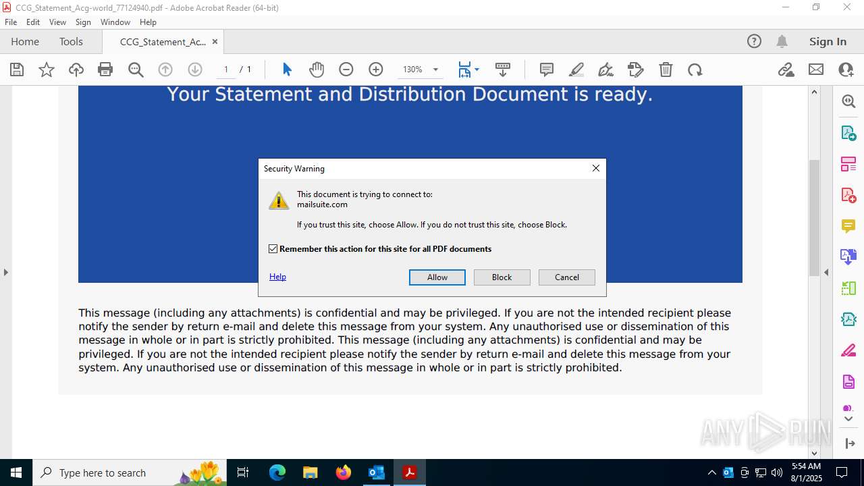The image size is (864, 486).
Task: Open Help question mark icon
Action: coord(754,41)
